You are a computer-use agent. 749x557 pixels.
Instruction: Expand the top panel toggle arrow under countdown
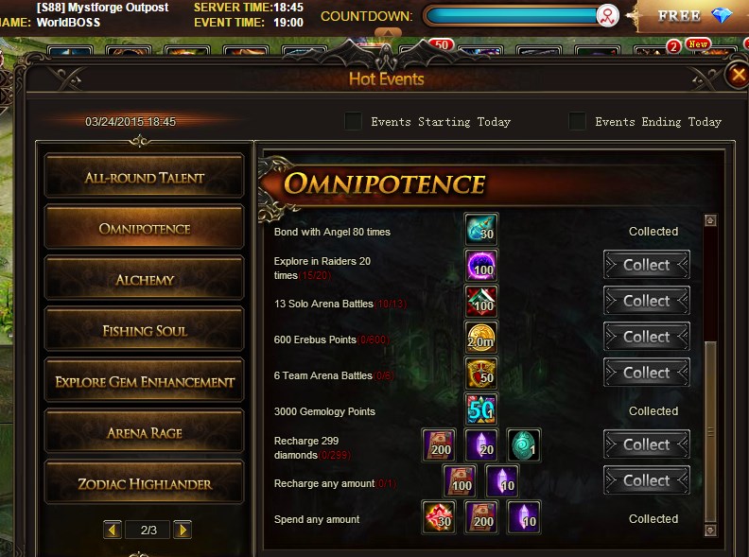click(388, 32)
